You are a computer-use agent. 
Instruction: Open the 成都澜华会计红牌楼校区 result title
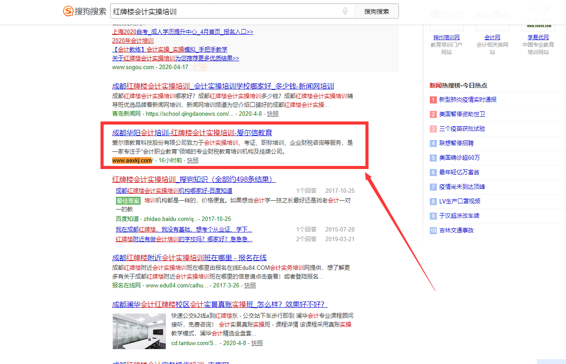click(x=220, y=305)
